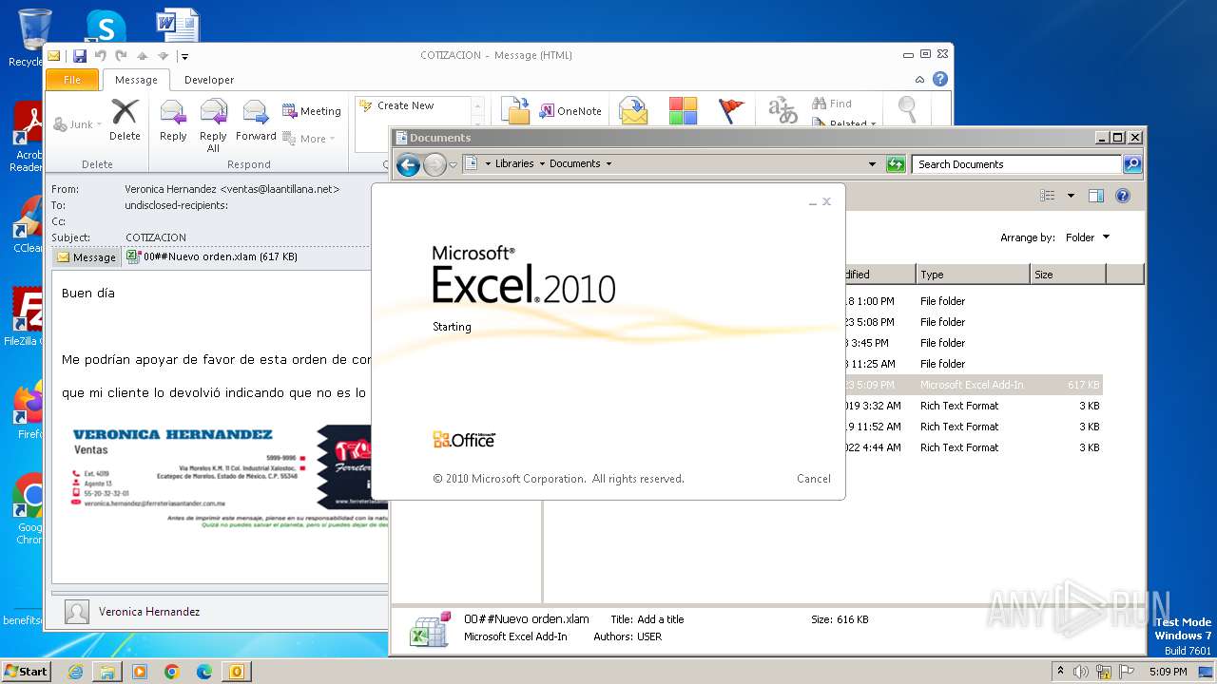Click the Refresh icon beside address bar
1217x684 pixels.
(x=896, y=164)
